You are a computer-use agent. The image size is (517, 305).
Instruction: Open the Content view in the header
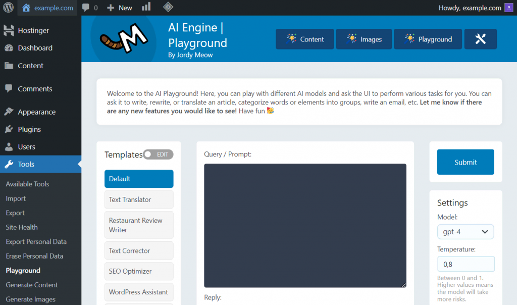(x=304, y=39)
